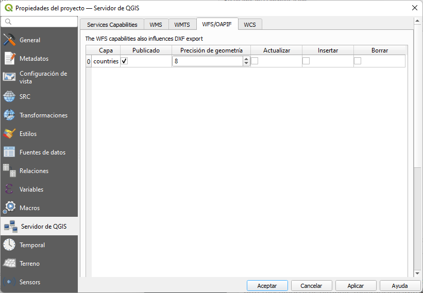Open the Sensors signal icon
The height and width of the screenshot is (293, 423).
pos(9,282)
